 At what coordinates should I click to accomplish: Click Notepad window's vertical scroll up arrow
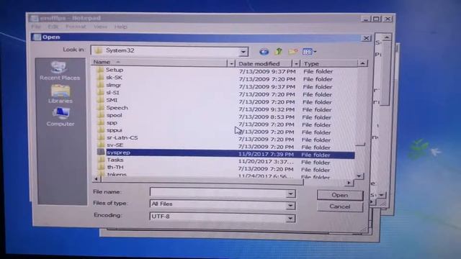pos(387,37)
